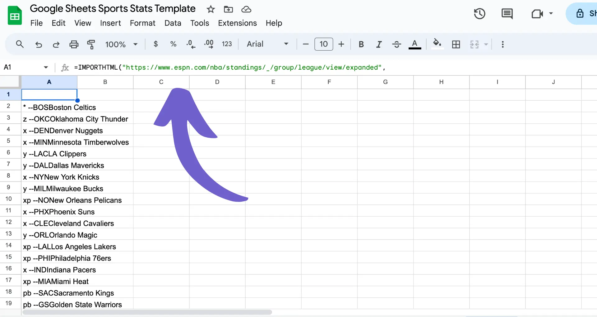Open Meet options dropdown arrow
597x317 pixels.
point(551,13)
